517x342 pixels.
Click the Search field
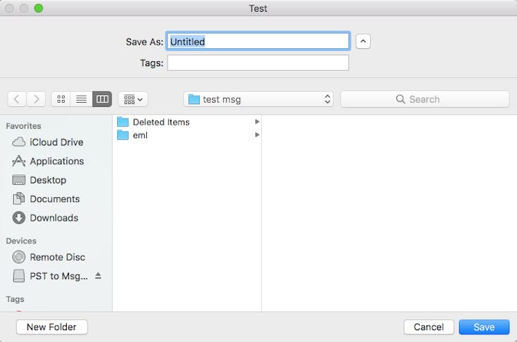point(425,99)
